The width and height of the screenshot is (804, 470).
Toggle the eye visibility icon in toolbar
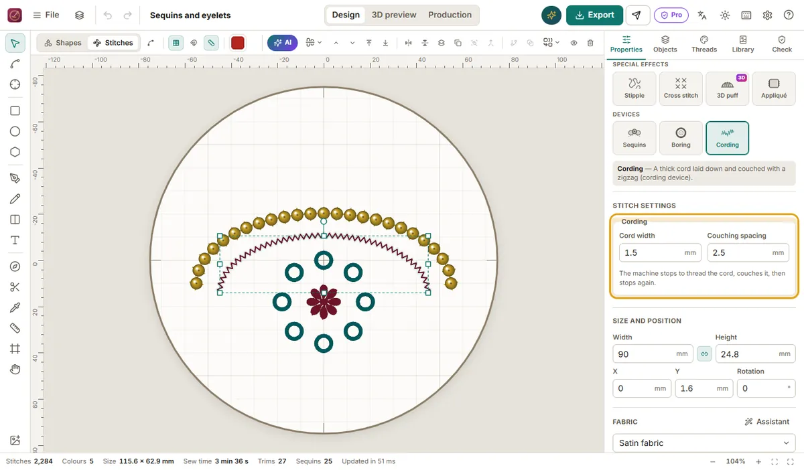[574, 43]
